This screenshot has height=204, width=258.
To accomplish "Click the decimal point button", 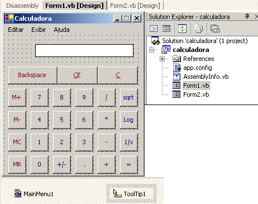I will tap(84, 165).
